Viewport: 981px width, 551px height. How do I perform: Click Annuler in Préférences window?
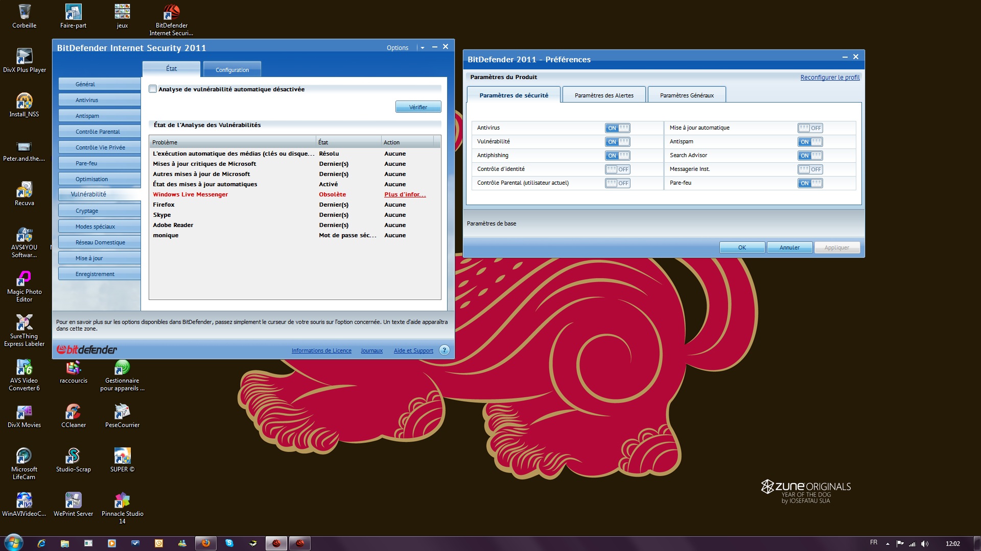click(x=789, y=247)
